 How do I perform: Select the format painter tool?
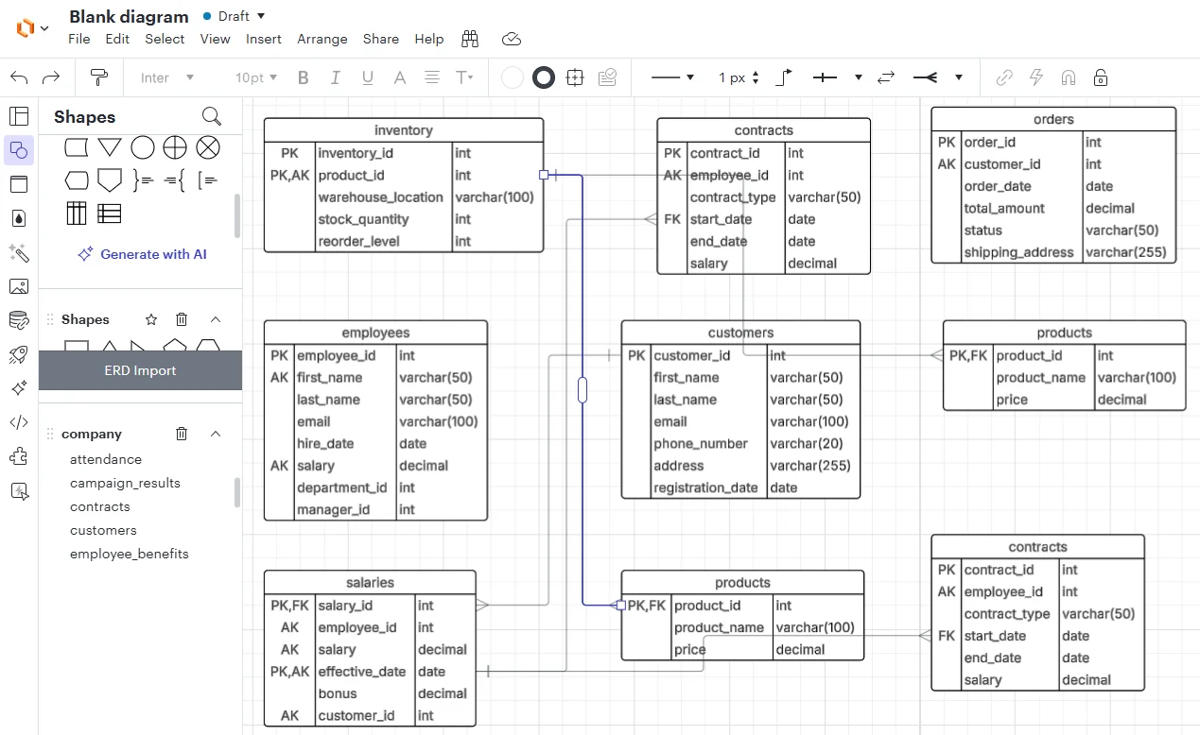click(98, 77)
